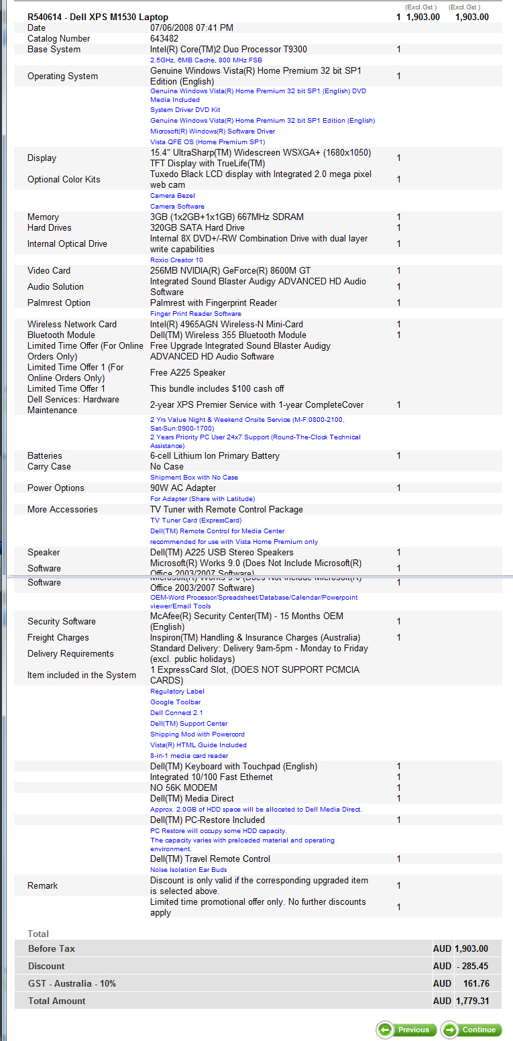Click the green arrow icon on Previous
Image resolution: width=513 pixels, height=1041 pixels.
click(386, 1030)
